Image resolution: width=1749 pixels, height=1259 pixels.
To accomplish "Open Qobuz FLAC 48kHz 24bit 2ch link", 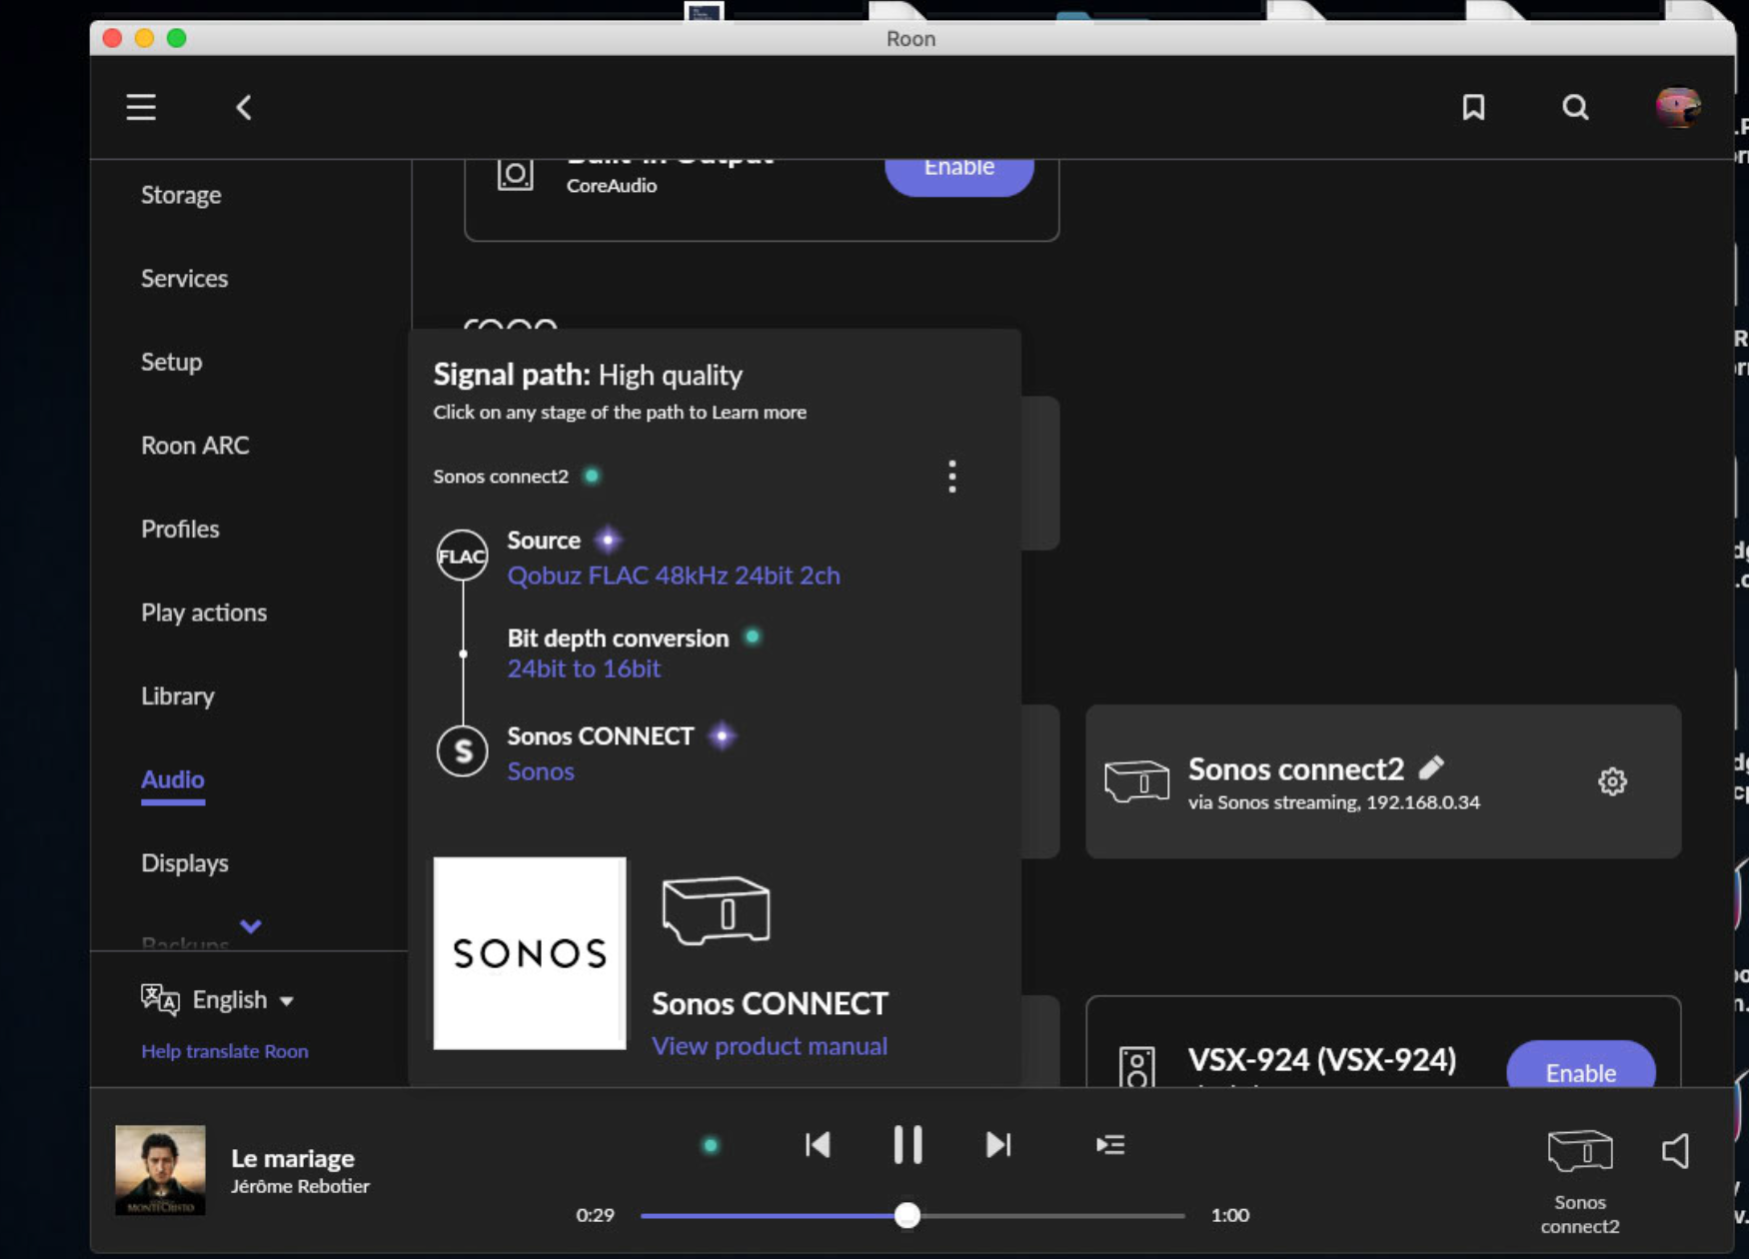I will coord(674,576).
